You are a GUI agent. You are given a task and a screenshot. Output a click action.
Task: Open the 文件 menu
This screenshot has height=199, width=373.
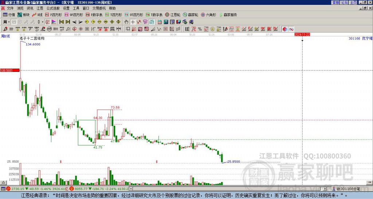tap(10, 8)
